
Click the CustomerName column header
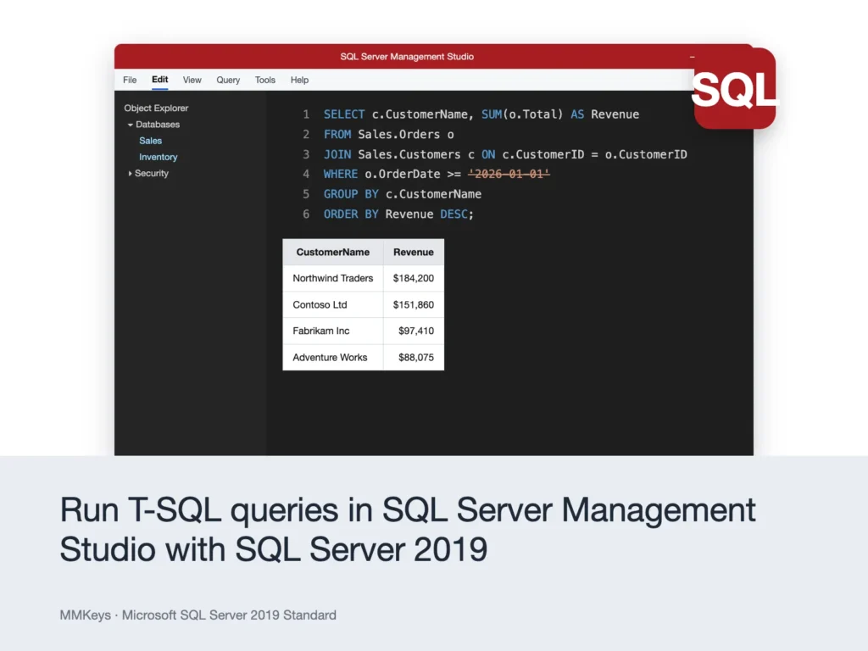click(332, 252)
